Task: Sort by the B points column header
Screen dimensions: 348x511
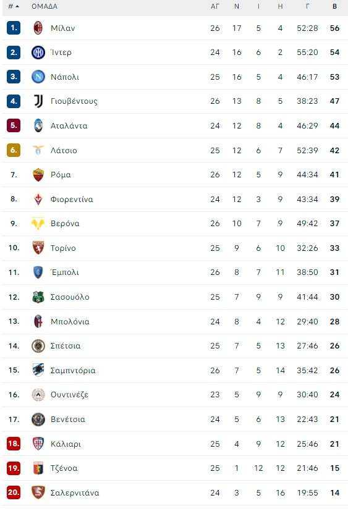Action: coord(334,6)
